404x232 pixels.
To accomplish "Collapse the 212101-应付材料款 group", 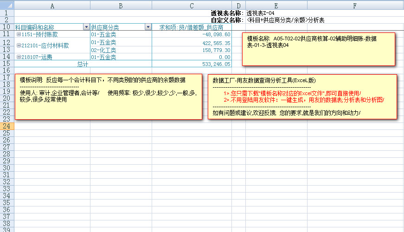I will tap(18, 46).
